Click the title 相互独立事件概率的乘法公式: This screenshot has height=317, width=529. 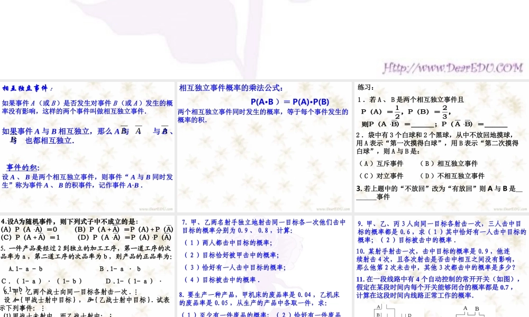[x=231, y=88]
